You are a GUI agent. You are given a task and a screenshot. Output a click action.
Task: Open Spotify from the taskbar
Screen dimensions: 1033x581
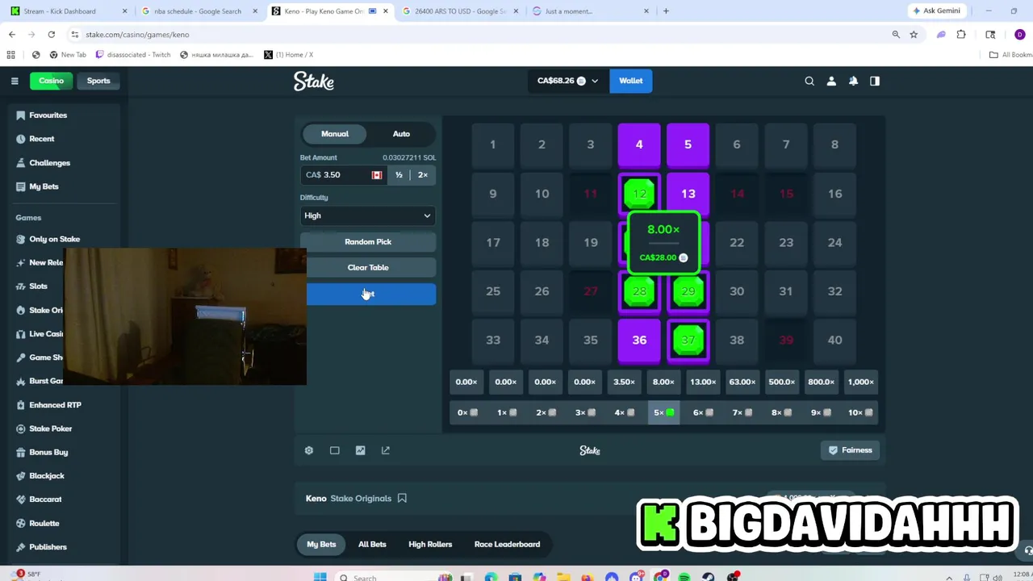(x=684, y=577)
